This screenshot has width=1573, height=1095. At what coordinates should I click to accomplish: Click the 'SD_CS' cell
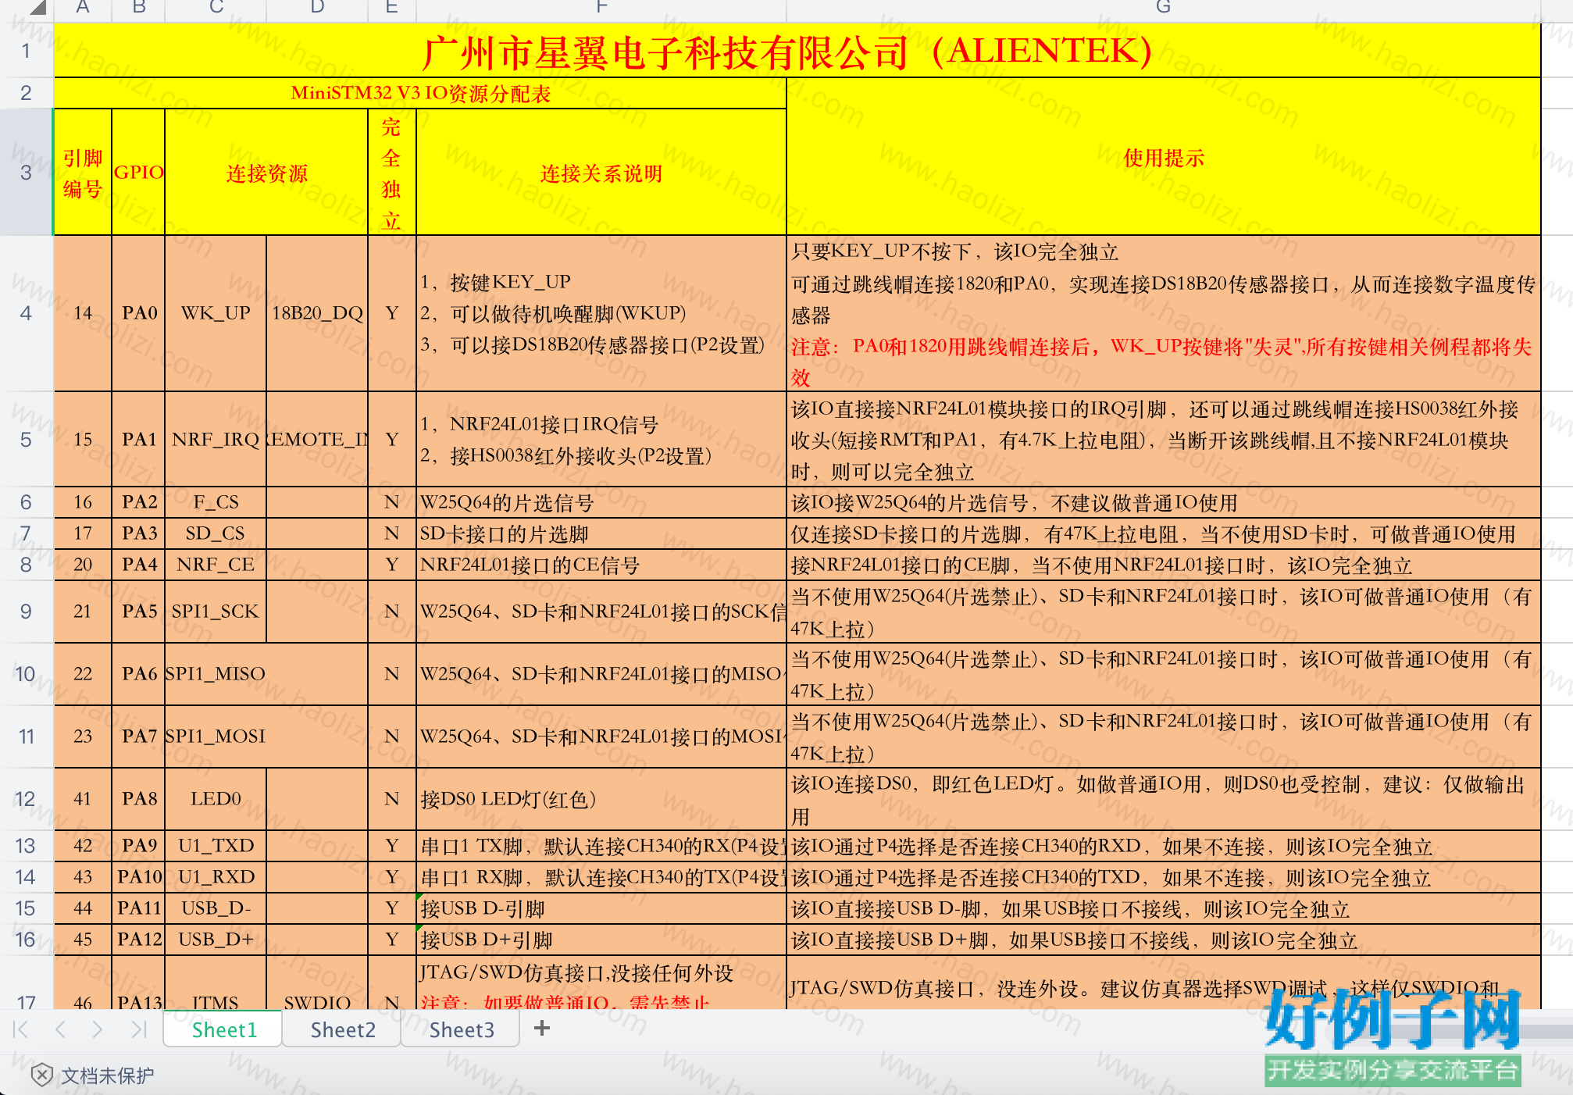(x=216, y=533)
